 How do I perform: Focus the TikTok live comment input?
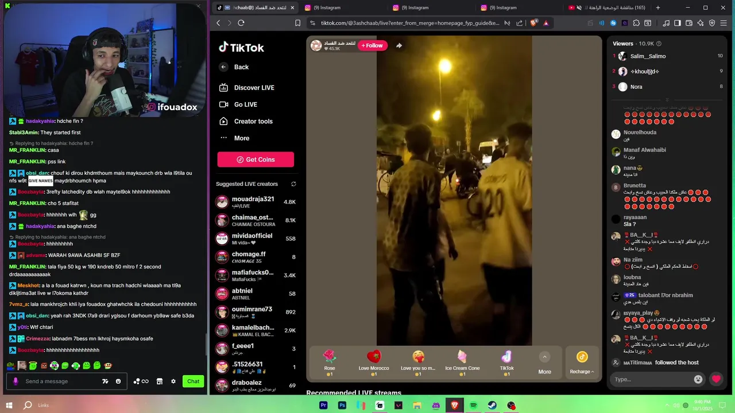pos(652,379)
